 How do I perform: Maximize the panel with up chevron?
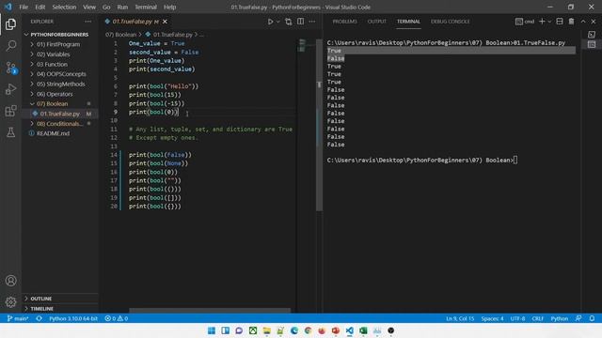(583, 22)
